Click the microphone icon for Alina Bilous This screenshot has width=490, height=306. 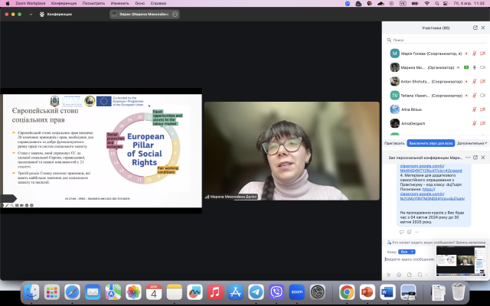click(x=475, y=109)
